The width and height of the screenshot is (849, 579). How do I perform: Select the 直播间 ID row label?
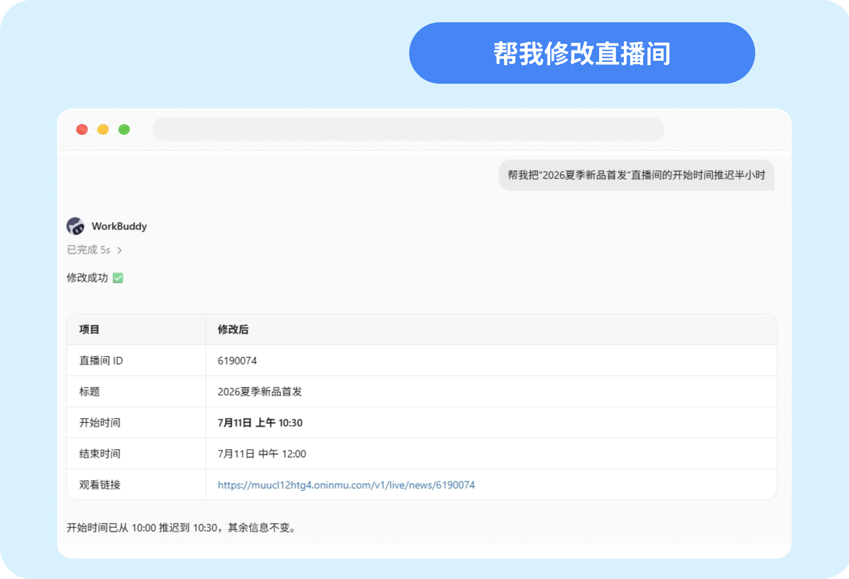coord(101,361)
